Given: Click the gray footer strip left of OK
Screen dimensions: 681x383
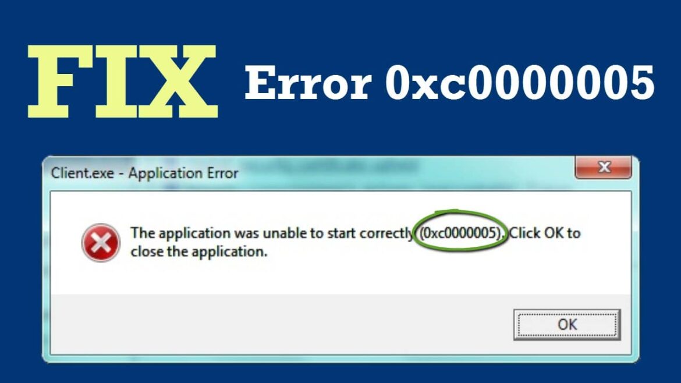Looking at the screenshot, I should 278,324.
